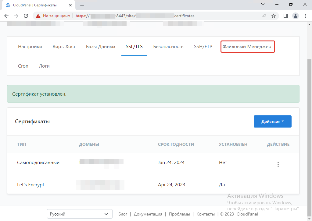Screen dimensions: 312x221
Task: Open Chrome's three-dot menu
Action: pyautogui.click(x=305, y=16)
